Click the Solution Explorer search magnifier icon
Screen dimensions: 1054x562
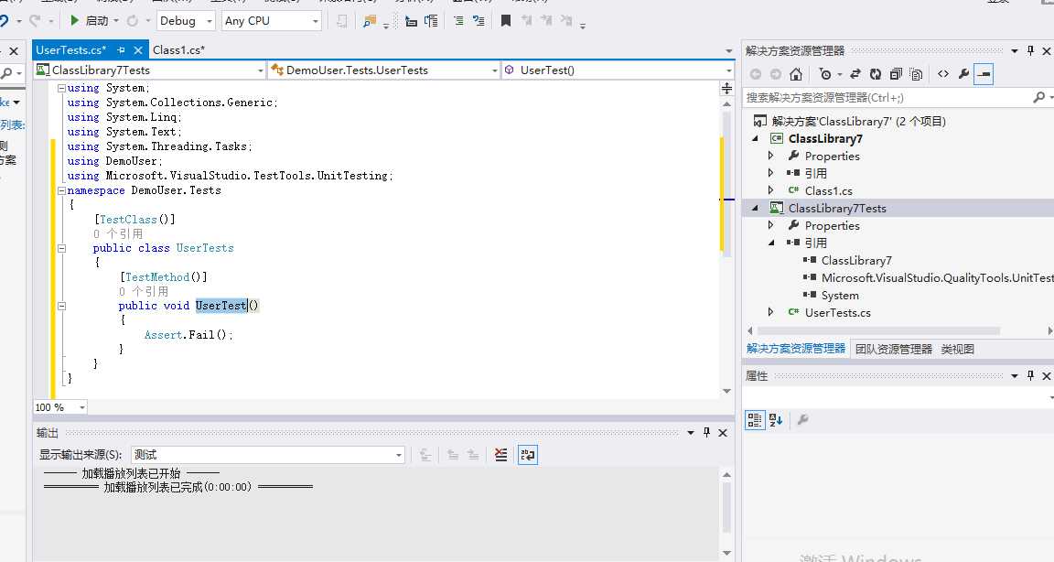click(1038, 97)
